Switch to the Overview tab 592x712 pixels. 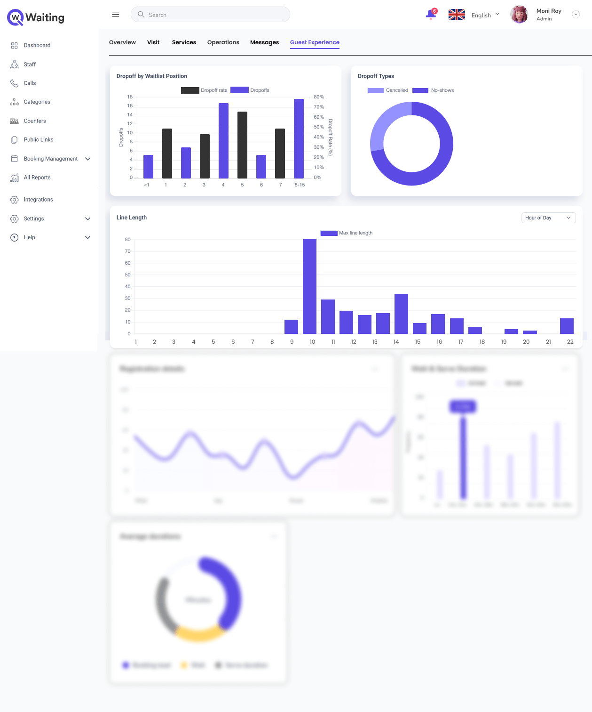[122, 42]
